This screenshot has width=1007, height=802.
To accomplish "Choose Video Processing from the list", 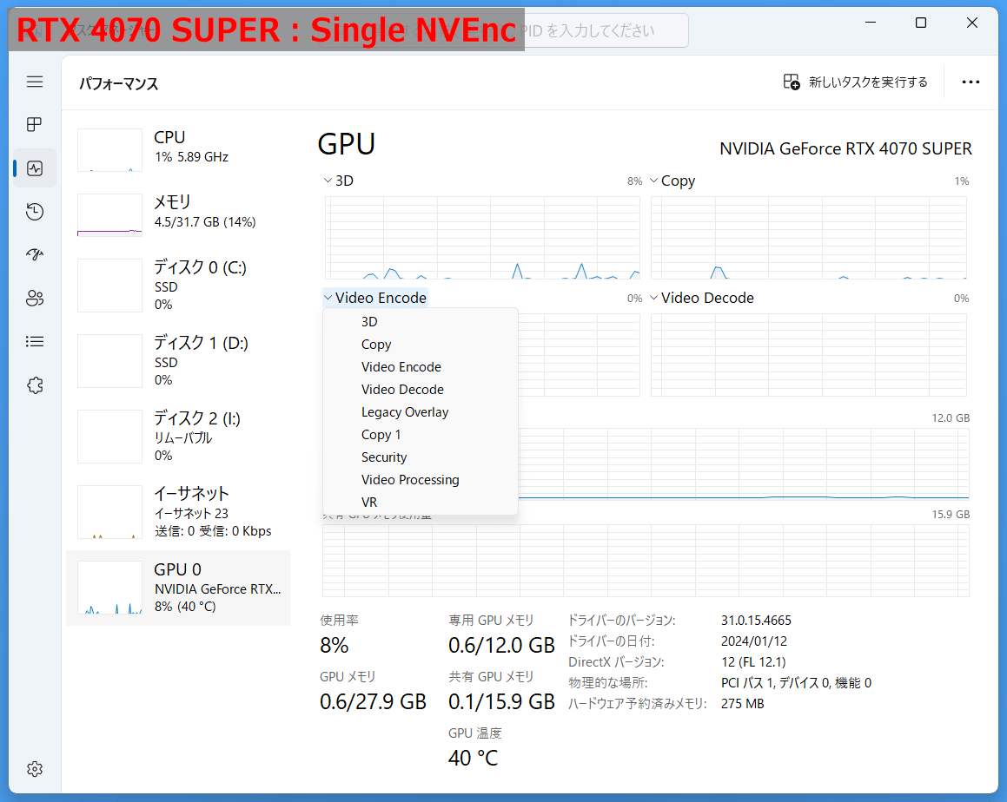I will click(x=420, y=480).
